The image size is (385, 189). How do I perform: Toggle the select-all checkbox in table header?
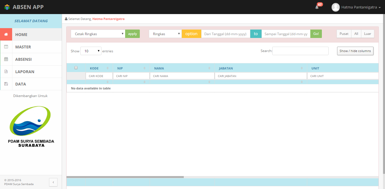point(76,68)
